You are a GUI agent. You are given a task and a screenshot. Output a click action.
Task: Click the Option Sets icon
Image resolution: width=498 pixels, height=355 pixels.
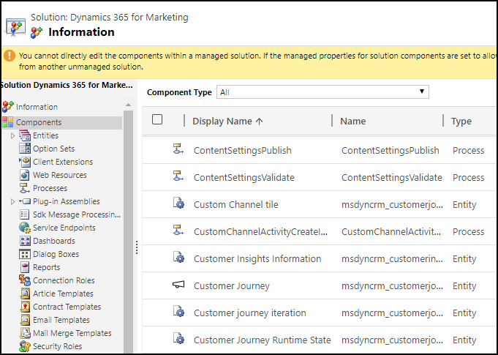click(x=25, y=149)
